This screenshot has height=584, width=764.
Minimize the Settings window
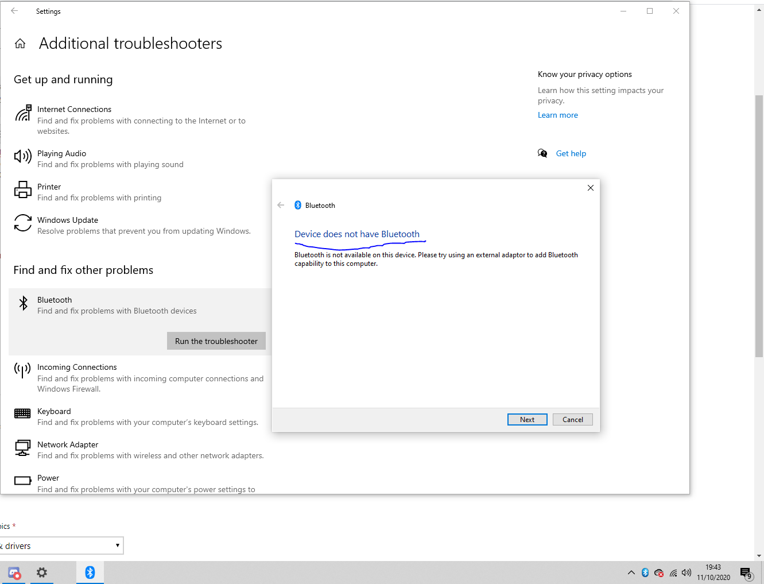coord(623,11)
